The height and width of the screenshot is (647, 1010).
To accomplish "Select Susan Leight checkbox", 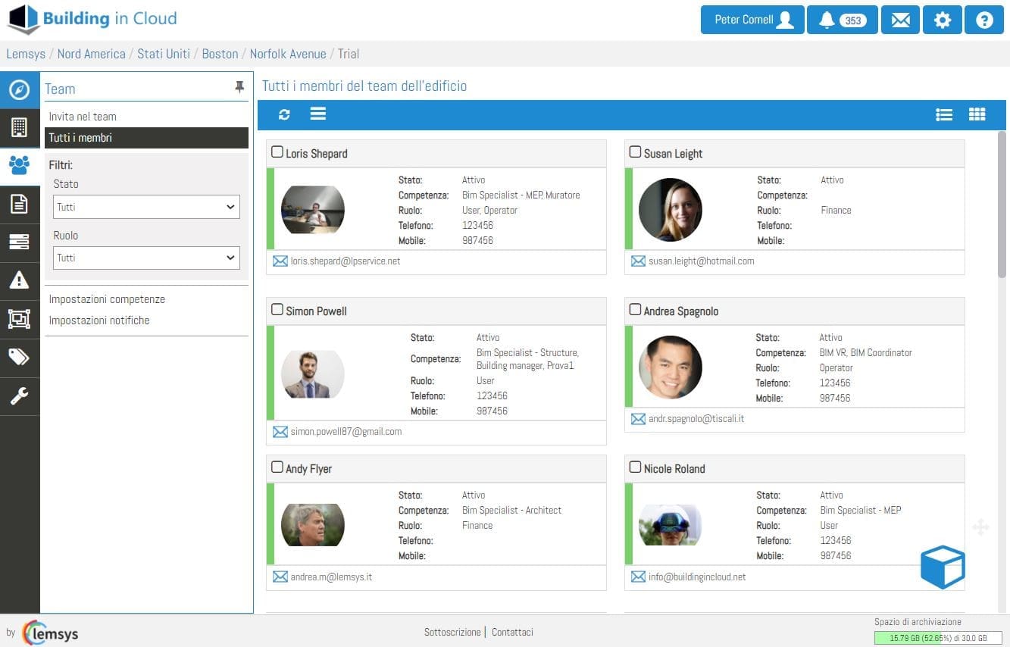I will (636, 152).
